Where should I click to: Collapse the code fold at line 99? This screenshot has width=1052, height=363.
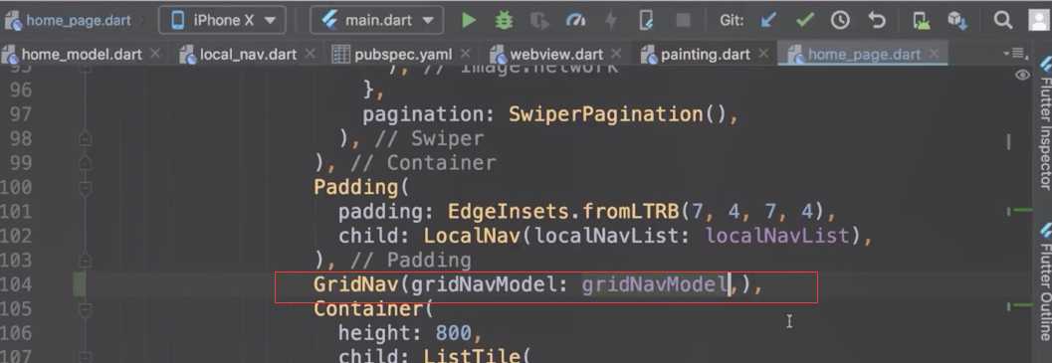tap(86, 163)
